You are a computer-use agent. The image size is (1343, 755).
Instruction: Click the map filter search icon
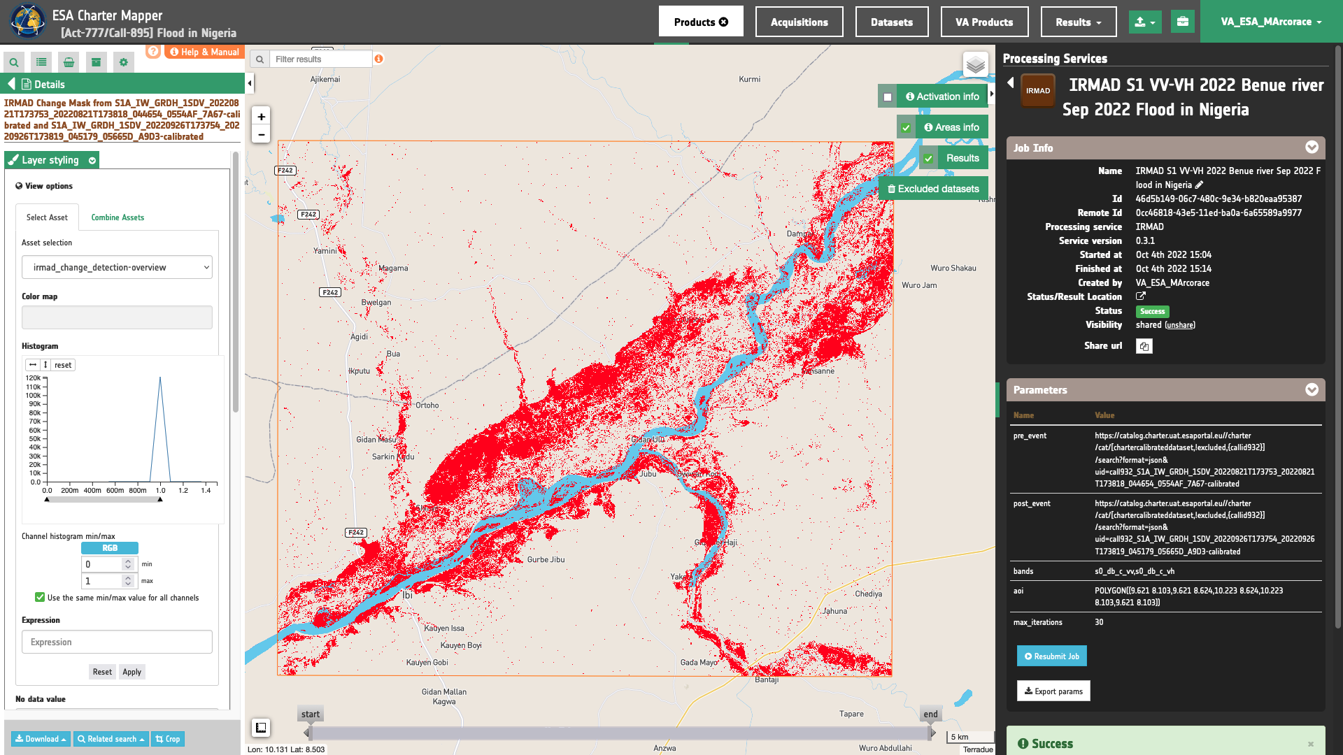click(260, 59)
